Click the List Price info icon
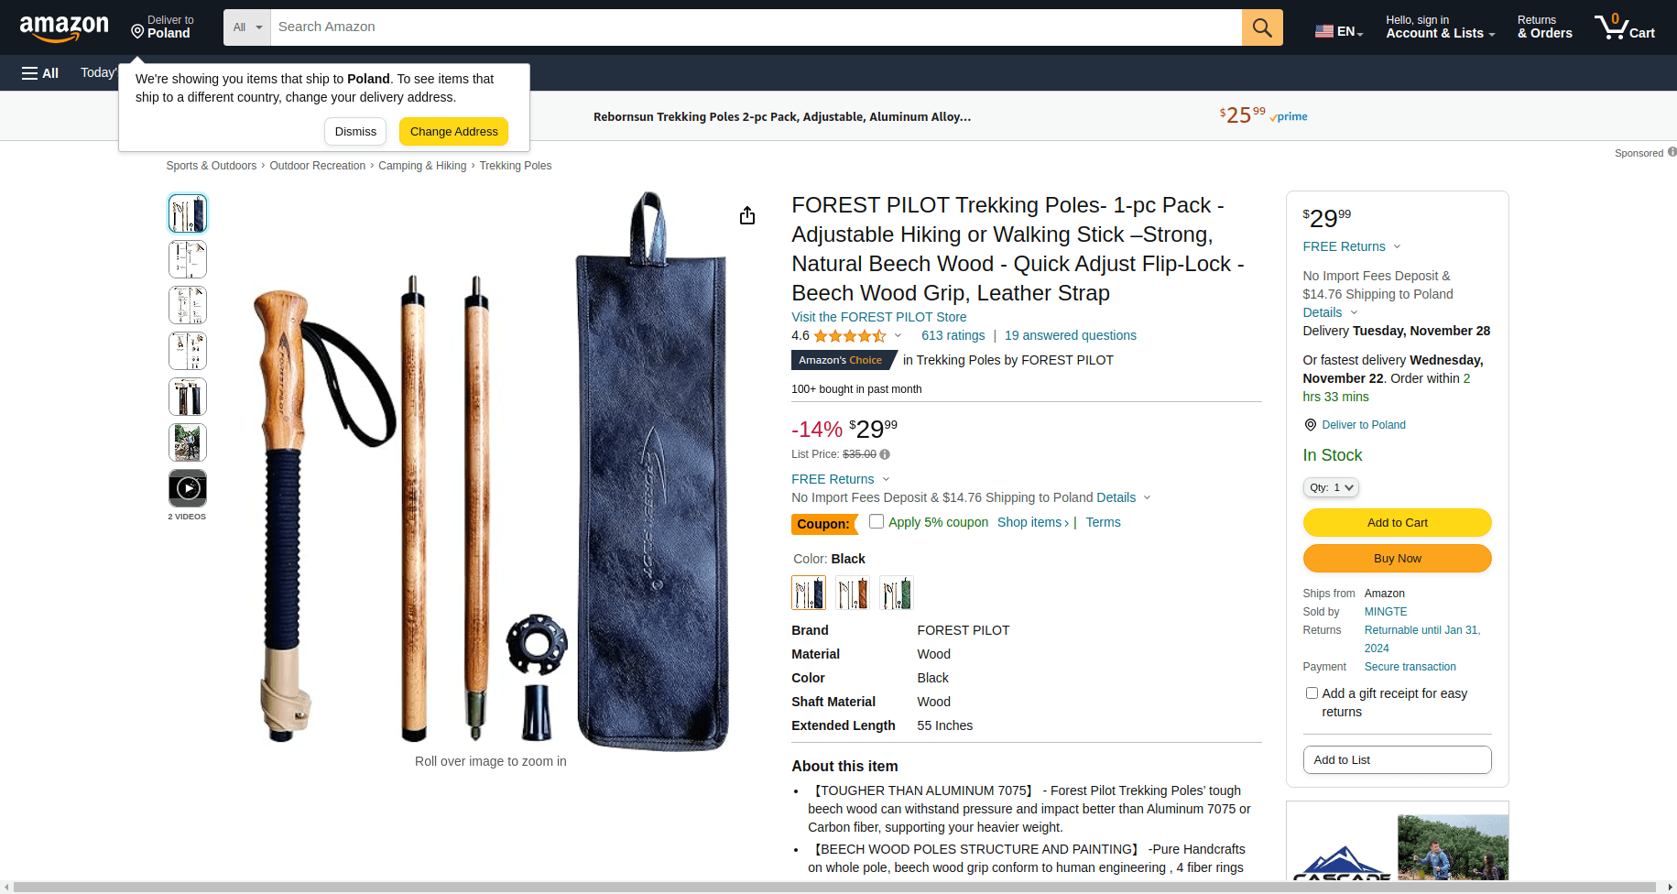 (x=885, y=454)
